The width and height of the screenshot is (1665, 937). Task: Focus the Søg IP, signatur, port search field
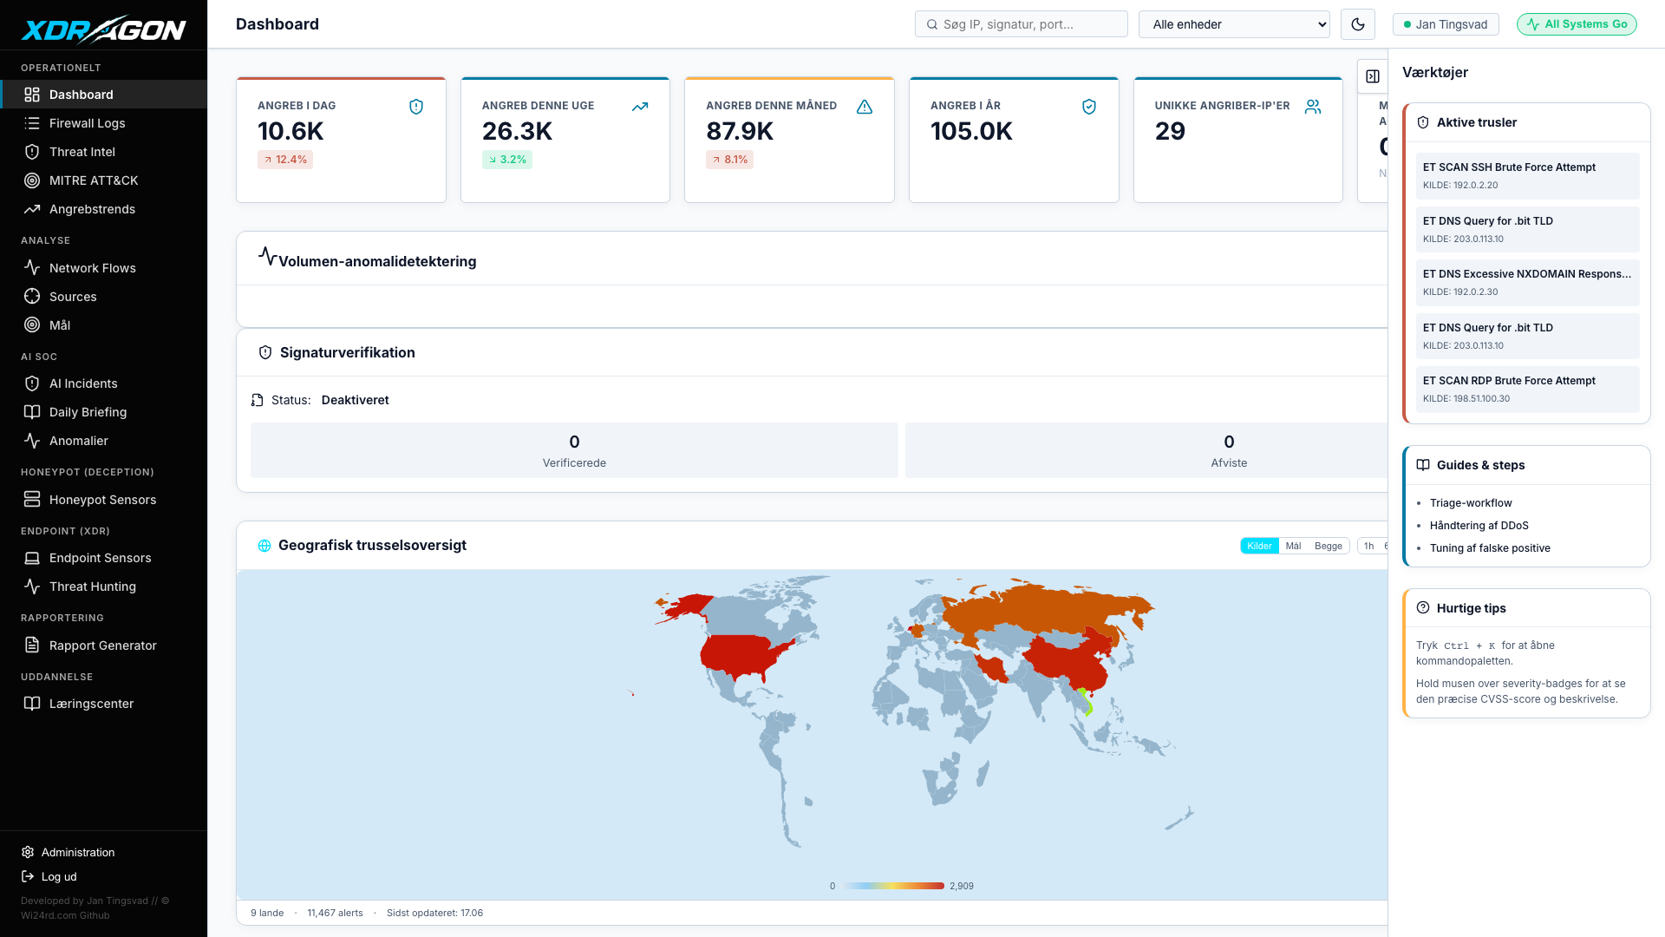coord(1022,24)
